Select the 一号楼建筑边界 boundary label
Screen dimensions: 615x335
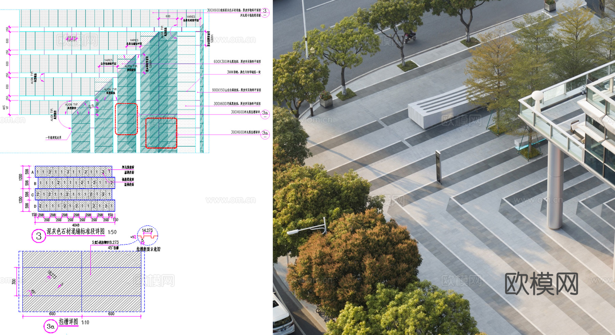point(54,138)
